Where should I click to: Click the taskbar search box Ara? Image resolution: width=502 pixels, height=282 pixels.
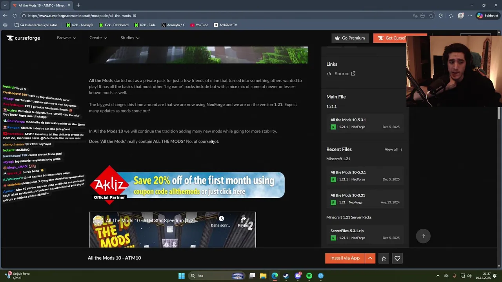coord(217,276)
